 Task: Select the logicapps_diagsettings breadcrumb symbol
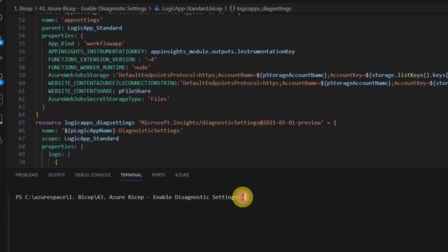click(264, 8)
